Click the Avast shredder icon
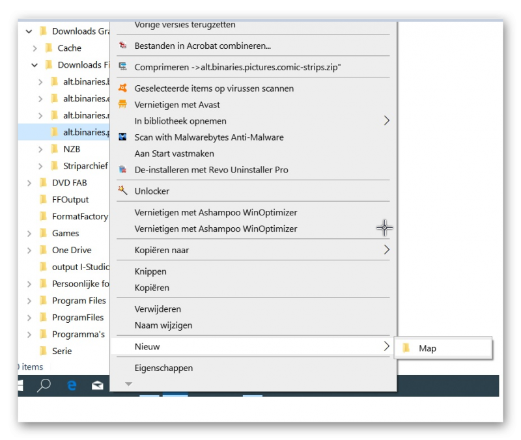The height and width of the screenshot is (440, 521). (x=122, y=104)
